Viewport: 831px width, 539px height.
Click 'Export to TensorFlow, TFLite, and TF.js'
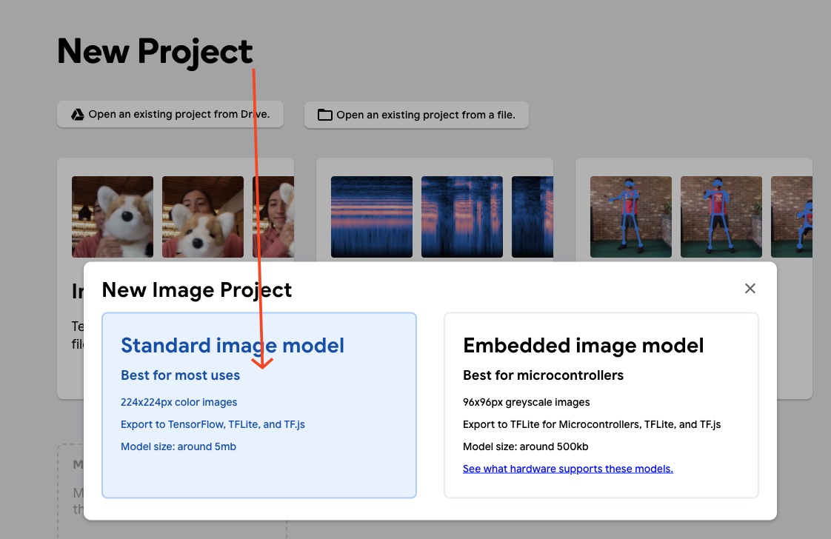point(213,424)
